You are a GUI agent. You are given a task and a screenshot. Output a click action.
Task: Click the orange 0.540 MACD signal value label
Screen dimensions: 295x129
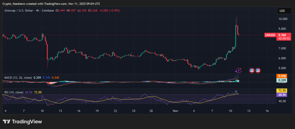[x=282, y=76]
